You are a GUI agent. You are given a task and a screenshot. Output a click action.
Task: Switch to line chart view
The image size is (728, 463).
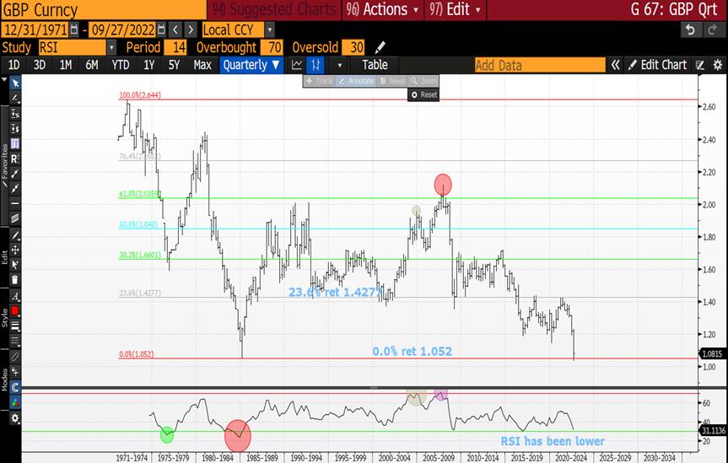(297, 65)
